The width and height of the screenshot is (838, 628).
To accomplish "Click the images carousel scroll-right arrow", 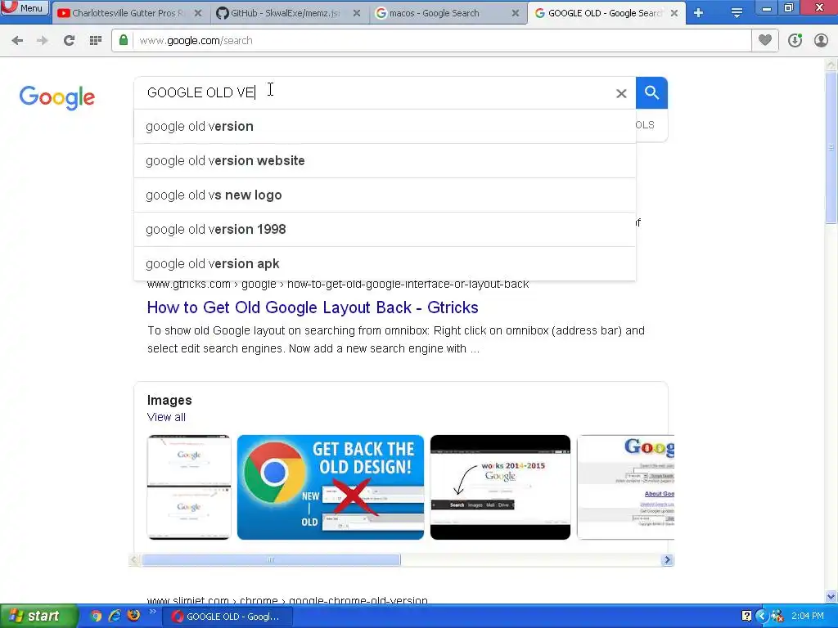I will pos(667,559).
